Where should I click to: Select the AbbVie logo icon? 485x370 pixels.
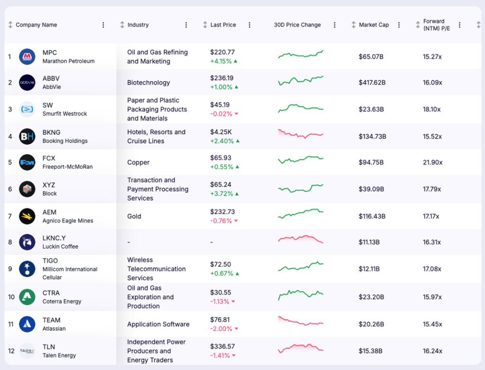(x=26, y=82)
